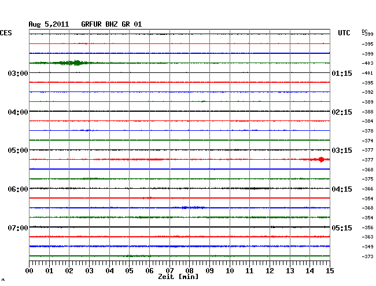This screenshot has height=286, width=376.
Task: Click the '08' minute axis label
Action: [189, 271]
